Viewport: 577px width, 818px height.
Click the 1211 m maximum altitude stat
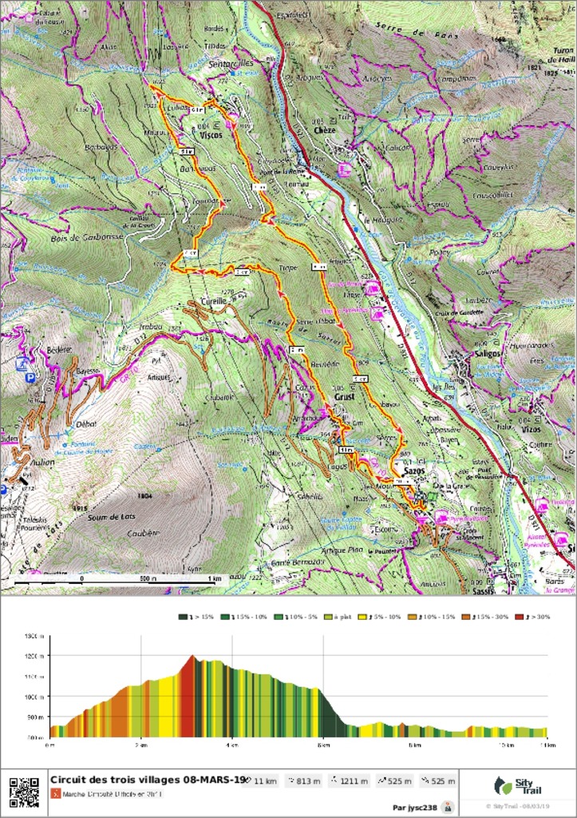(x=349, y=781)
